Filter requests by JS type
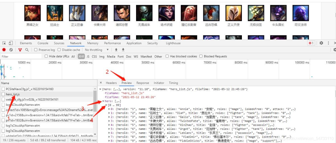 pyautogui.click(x=88, y=56)
